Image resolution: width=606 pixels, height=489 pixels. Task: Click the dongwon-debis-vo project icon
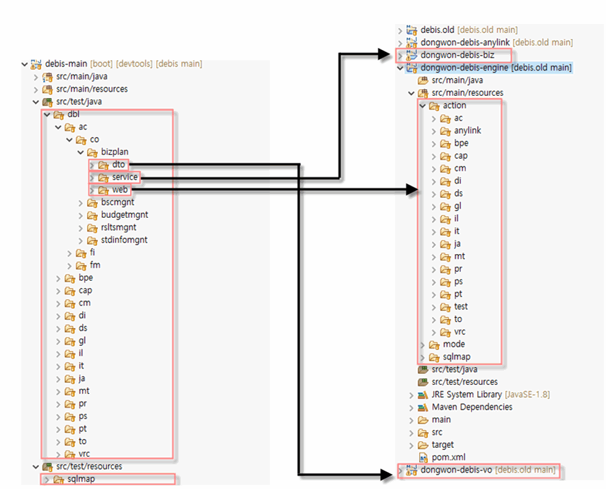(412, 471)
